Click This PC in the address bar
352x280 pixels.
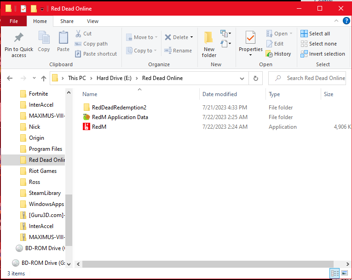77,78
